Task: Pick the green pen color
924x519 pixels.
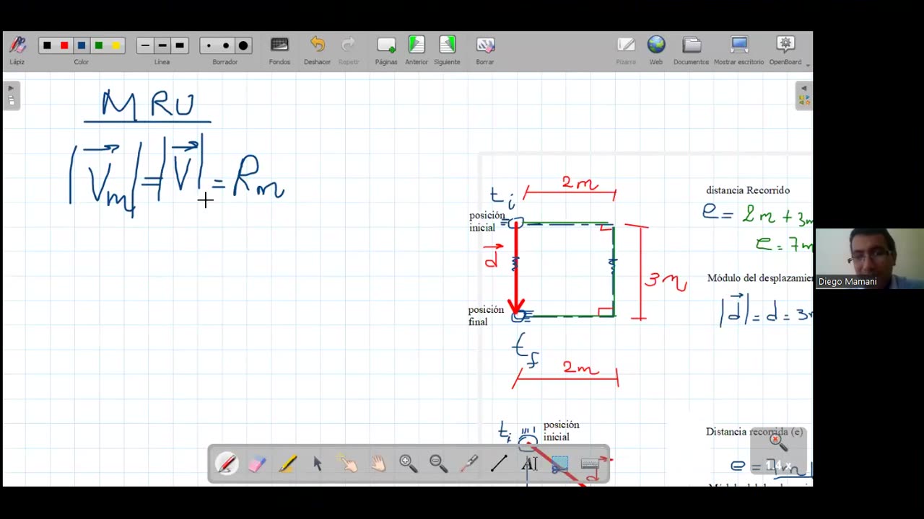Action: [99, 45]
